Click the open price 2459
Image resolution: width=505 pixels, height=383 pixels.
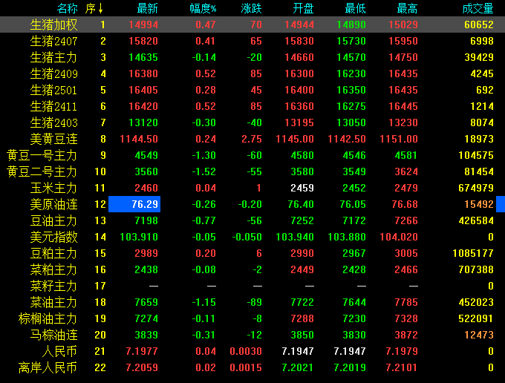click(302, 189)
